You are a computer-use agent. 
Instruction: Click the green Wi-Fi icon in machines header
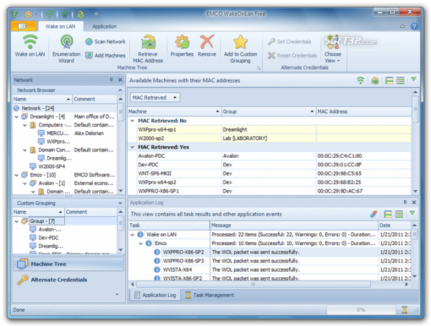point(360,80)
